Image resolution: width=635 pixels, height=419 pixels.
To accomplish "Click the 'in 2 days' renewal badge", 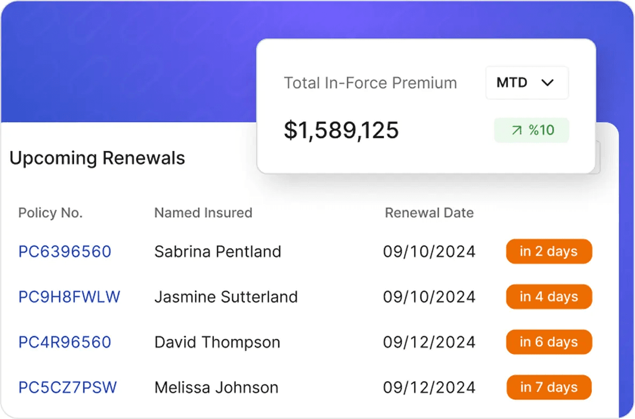I will (548, 251).
